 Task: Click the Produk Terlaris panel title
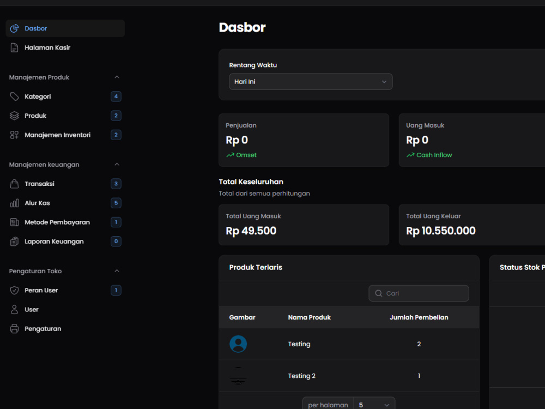point(256,267)
